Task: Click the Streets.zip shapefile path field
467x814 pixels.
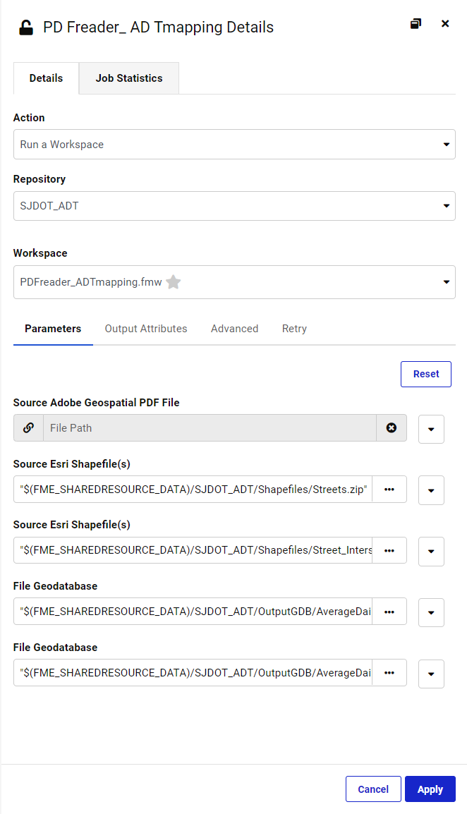Action: [193, 490]
